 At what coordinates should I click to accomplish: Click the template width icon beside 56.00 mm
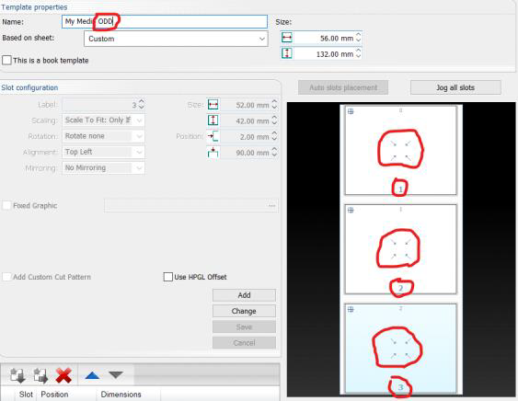[287, 38]
